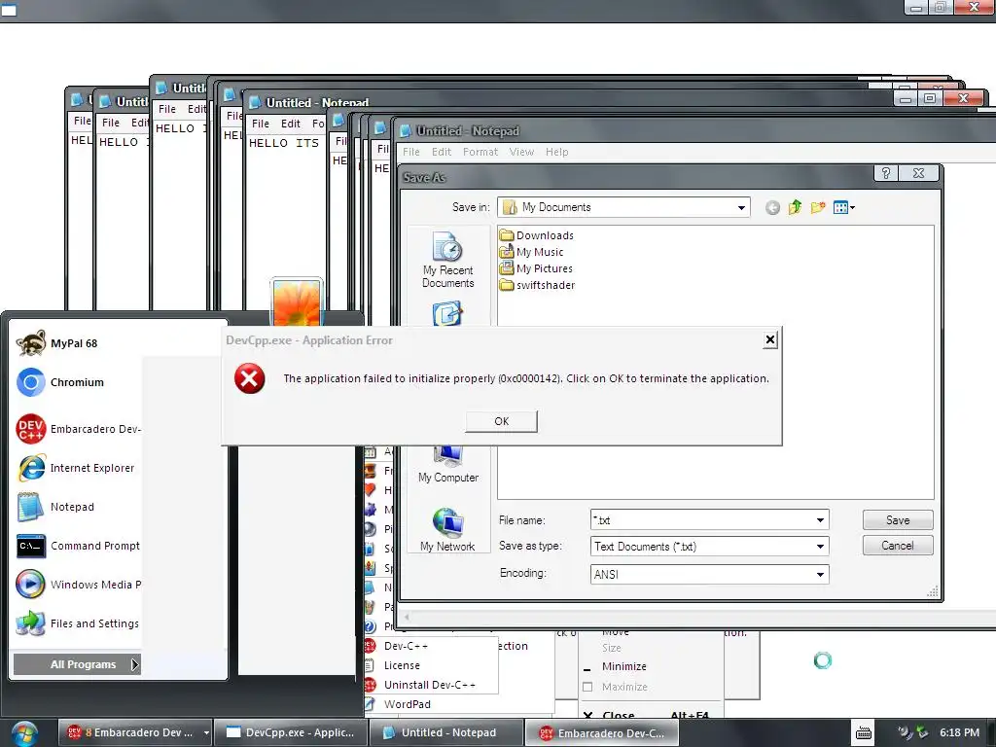Open Notepad Help menu in front window

point(556,152)
